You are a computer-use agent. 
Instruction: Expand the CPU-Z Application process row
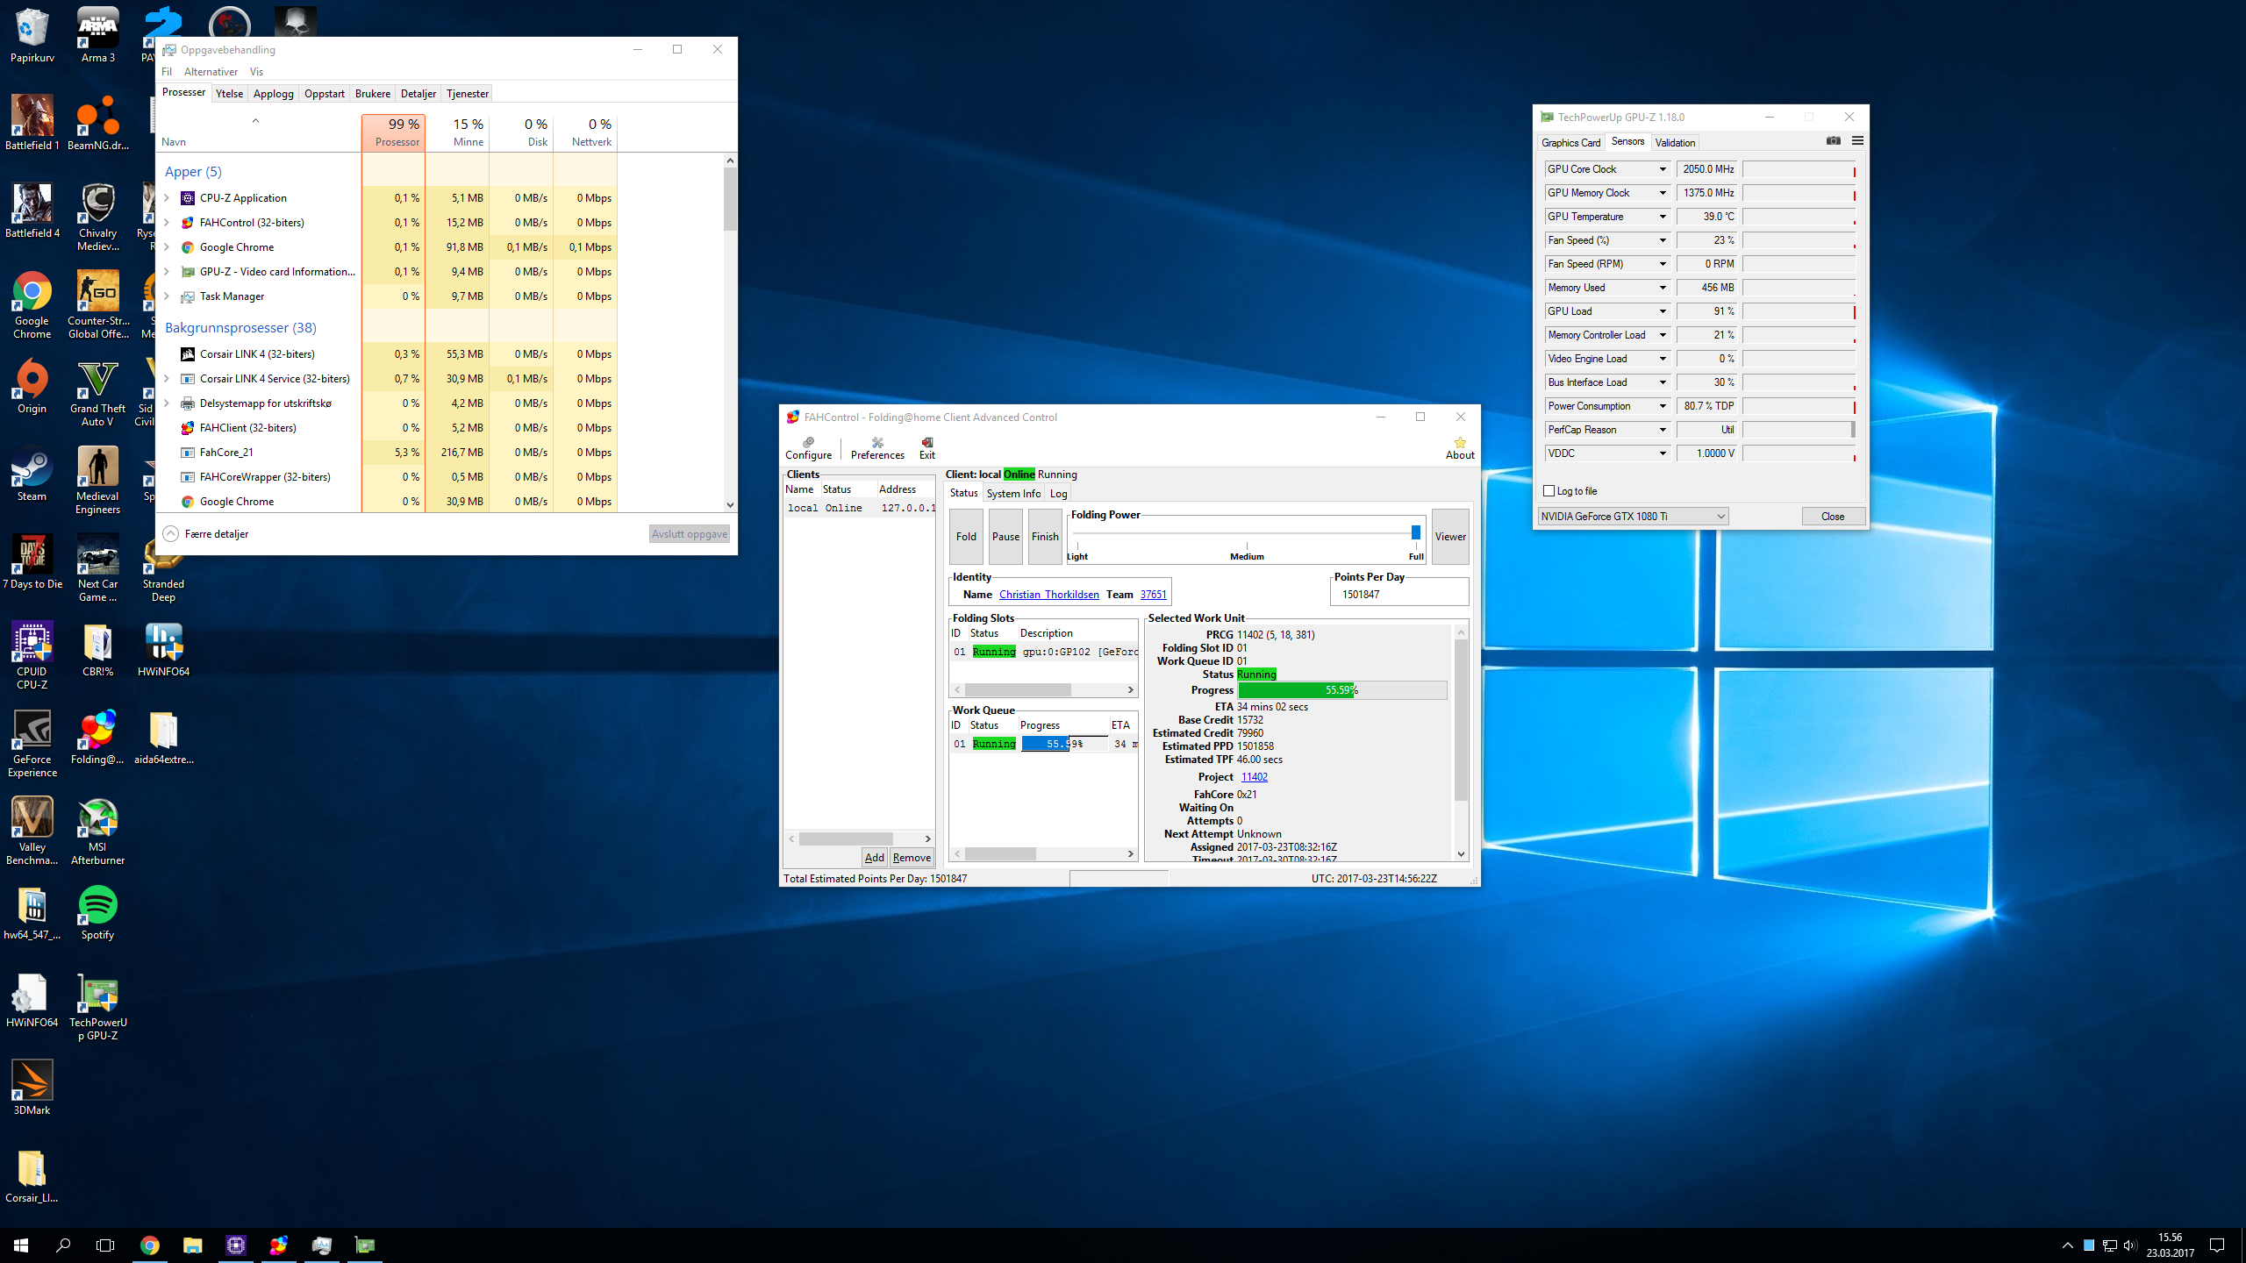167,198
